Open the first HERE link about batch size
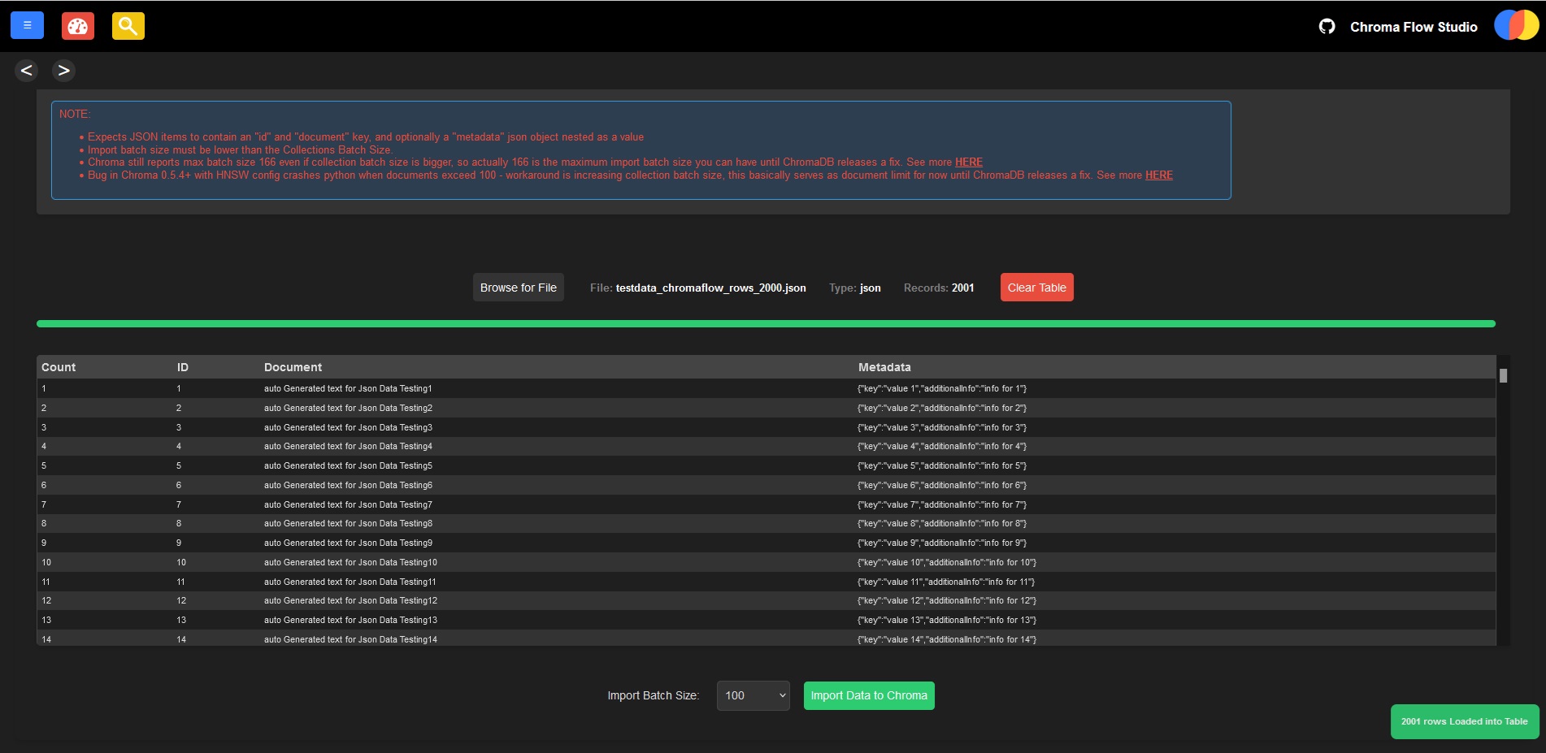Viewport: 1546px width, 753px height. point(968,162)
